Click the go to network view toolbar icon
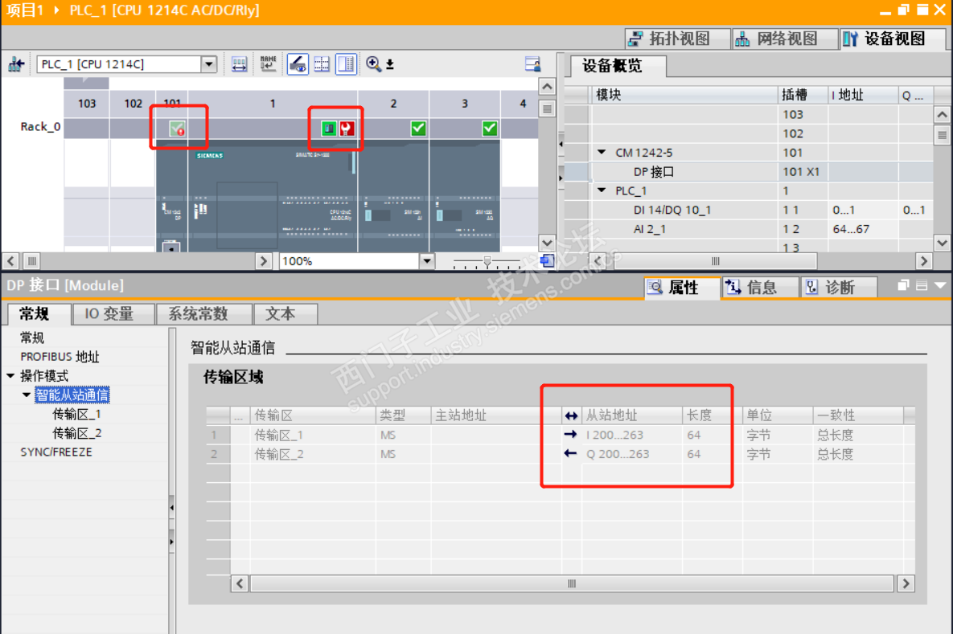This screenshot has width=953, height=634. pyautogui.click(x=16, y=63)
